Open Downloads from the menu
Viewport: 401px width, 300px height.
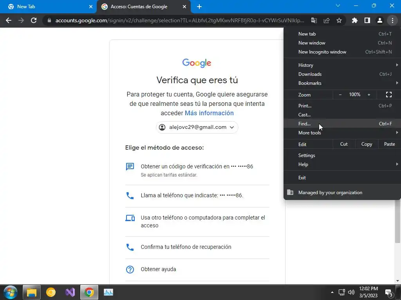(x=342, y=74)
